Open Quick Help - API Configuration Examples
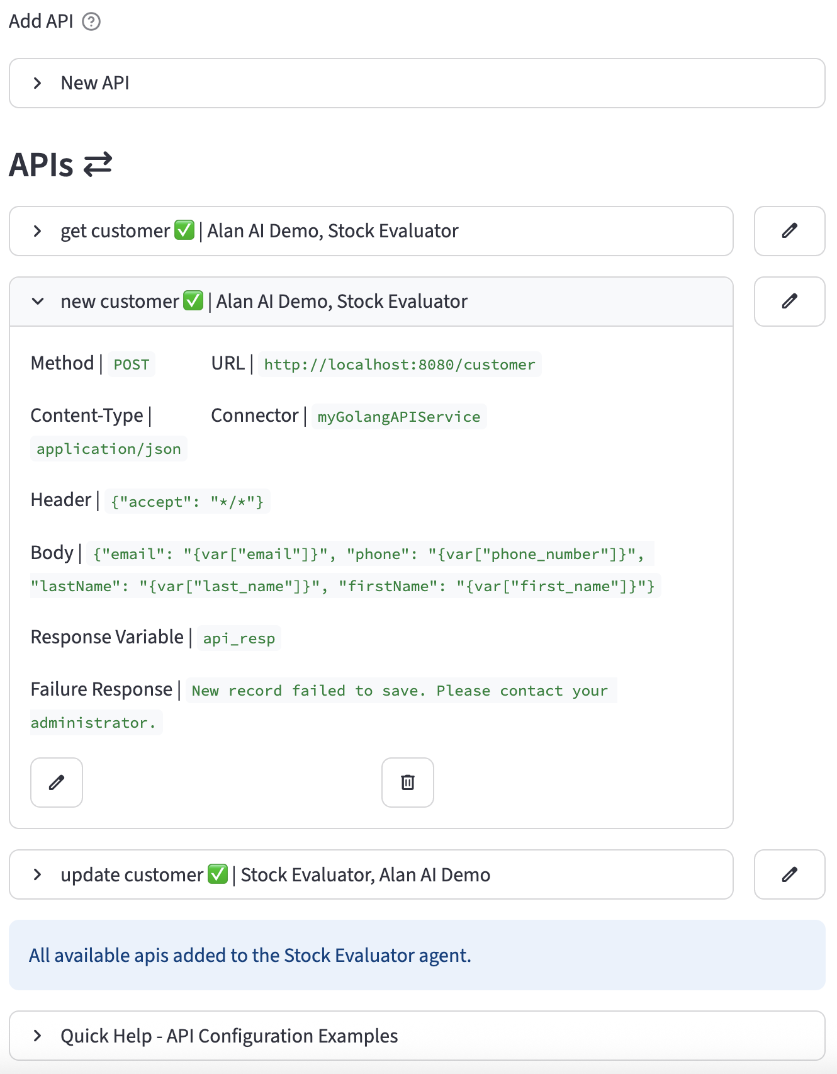This screenshot has width=837, height=1074. point(38,1036)
